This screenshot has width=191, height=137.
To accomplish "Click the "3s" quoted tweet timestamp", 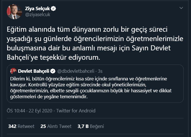I will [x=100, y=70].
